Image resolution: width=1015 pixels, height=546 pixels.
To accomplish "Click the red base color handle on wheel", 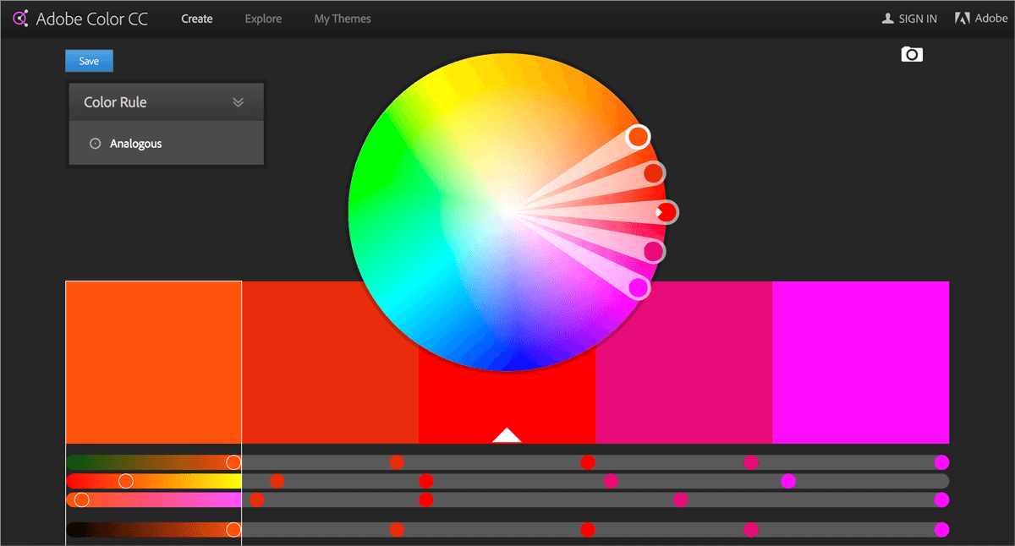I will pos(667,211).
